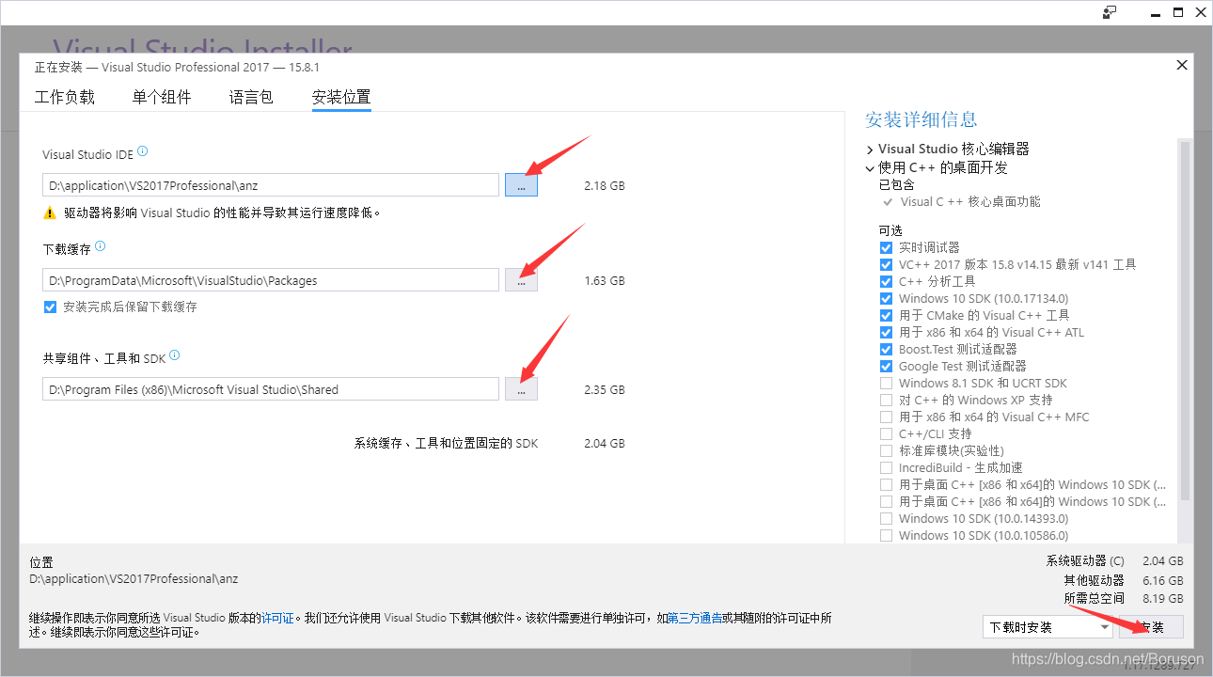Close the installation dialog with the X
This screenshot has height=677, width=1213.
coord(1182,65)
